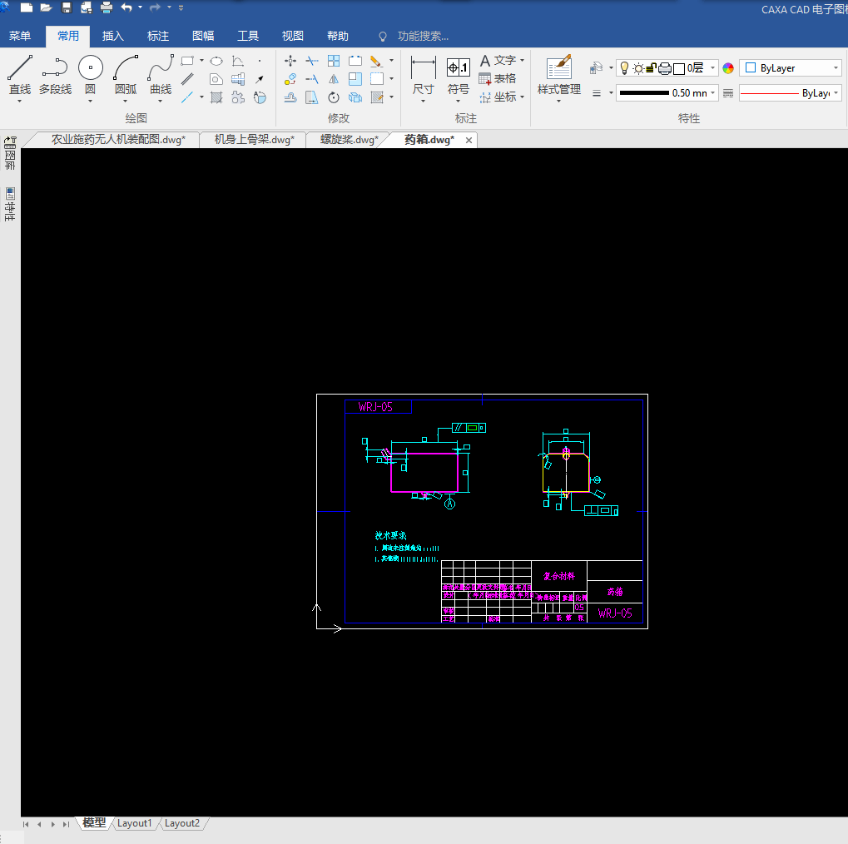Print from the quick access toolbar
The height and width of the screenshot is (844, 848).
(106, 7)
